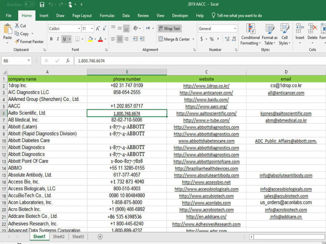The width and height of the screenshot is (326, 244).
Task: Click the Text Direction icon
Action: pyautogui.click(x=148, y=28)
